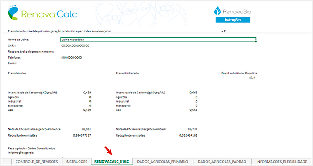313x166 pixels.
Task: Switch to the INSTRUCOES sheet tab
Action: click(76, 162)
